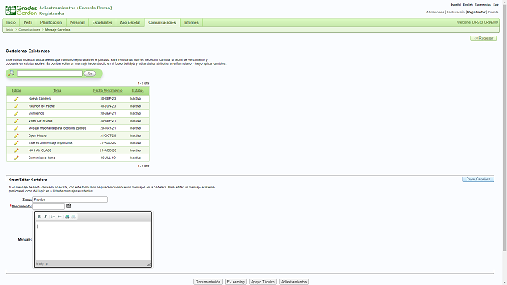Click the editor resize handle corner

tap(149, 264)
